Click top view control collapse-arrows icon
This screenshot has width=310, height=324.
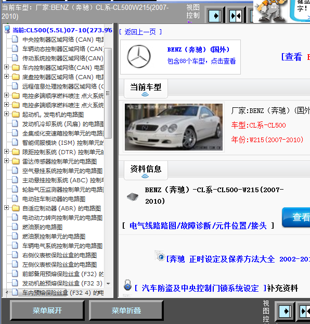tap(236, 16)
